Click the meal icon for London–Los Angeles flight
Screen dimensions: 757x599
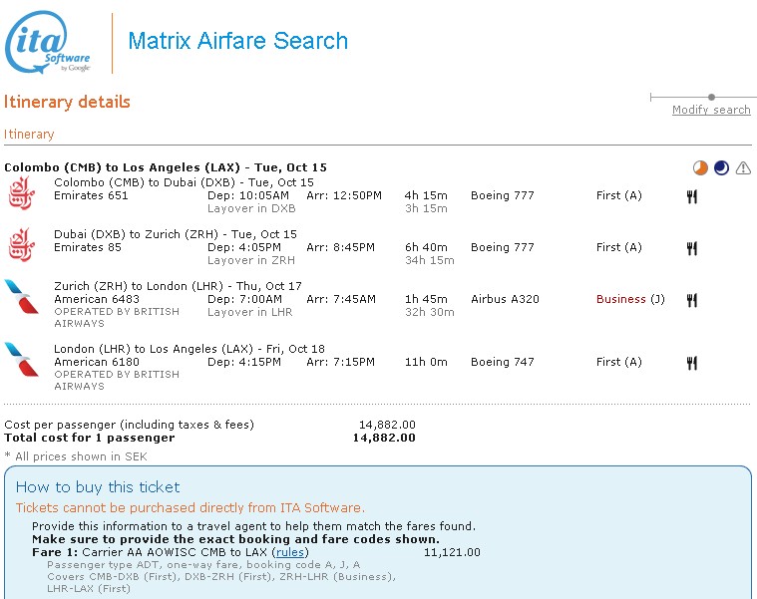tap(691, 363)
